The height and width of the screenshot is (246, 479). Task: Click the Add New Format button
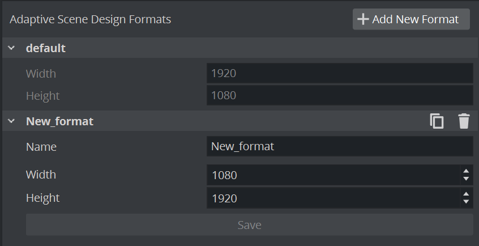pos(411,19)
